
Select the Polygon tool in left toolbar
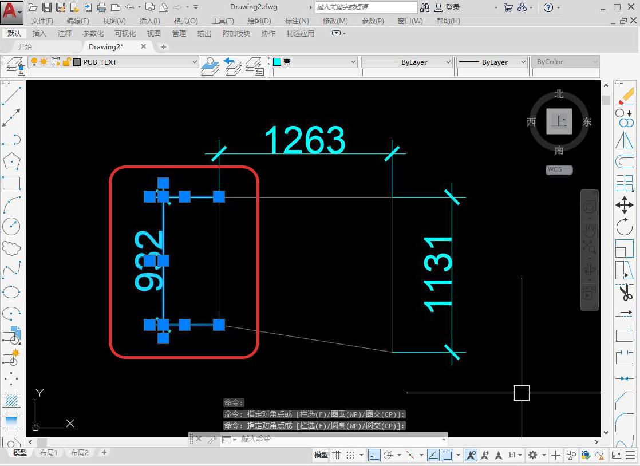11,161
